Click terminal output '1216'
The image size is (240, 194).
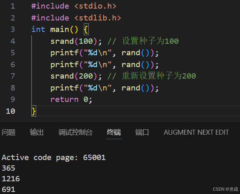[x=11, y=179]
